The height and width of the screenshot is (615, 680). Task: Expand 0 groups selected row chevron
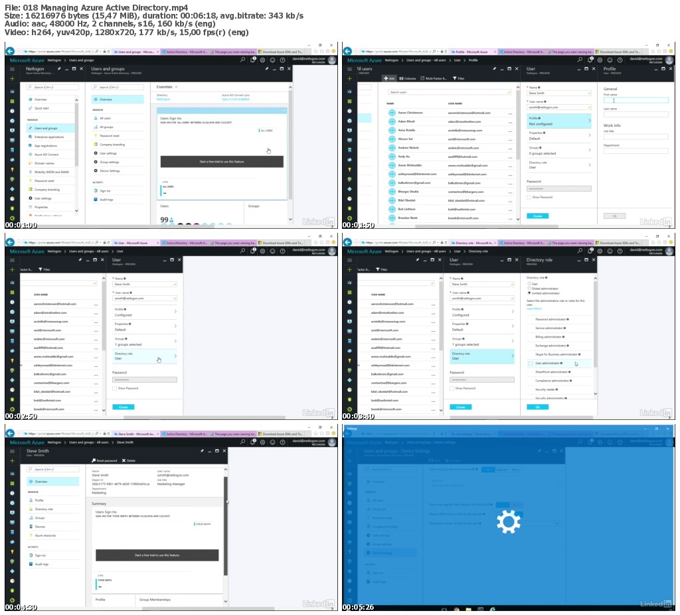(x=590, y=150)
